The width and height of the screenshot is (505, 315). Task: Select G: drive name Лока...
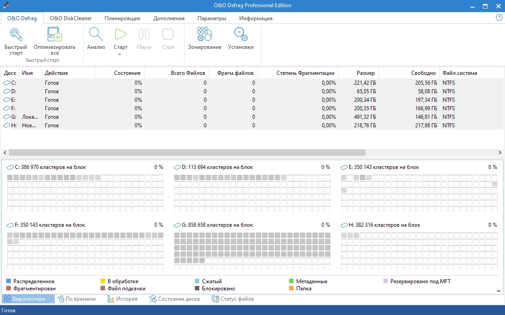click(x=30, y=117)
